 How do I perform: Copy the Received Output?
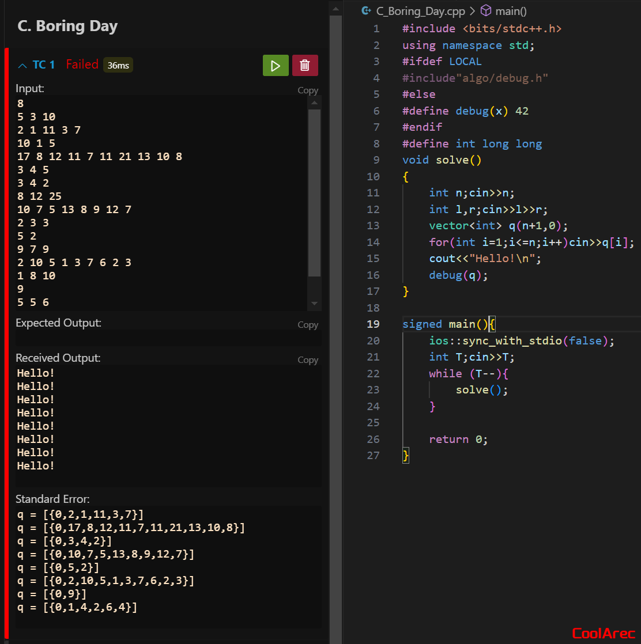pos(308,360)
